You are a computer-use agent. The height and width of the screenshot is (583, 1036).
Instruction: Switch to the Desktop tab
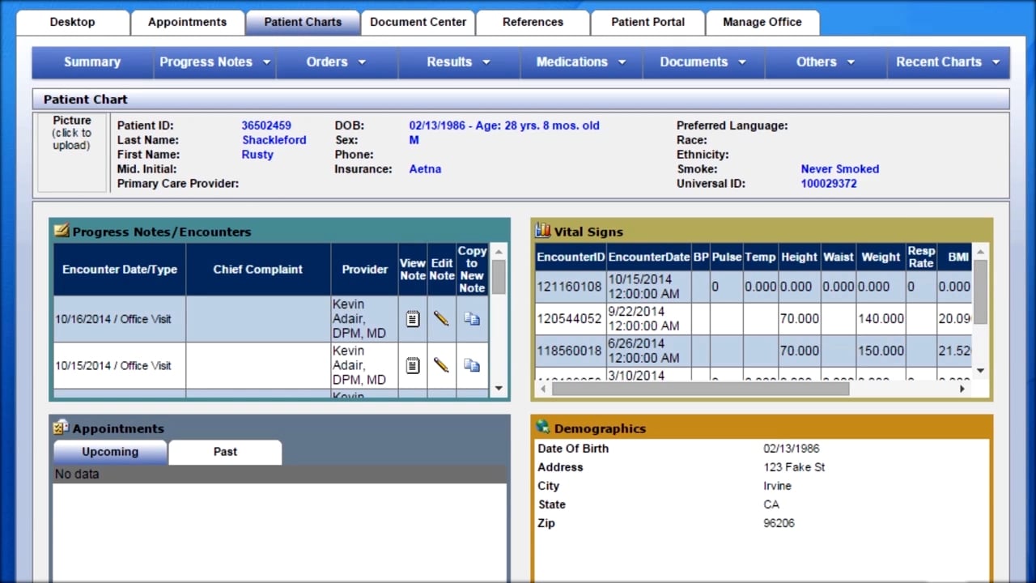tap(73, 22)
